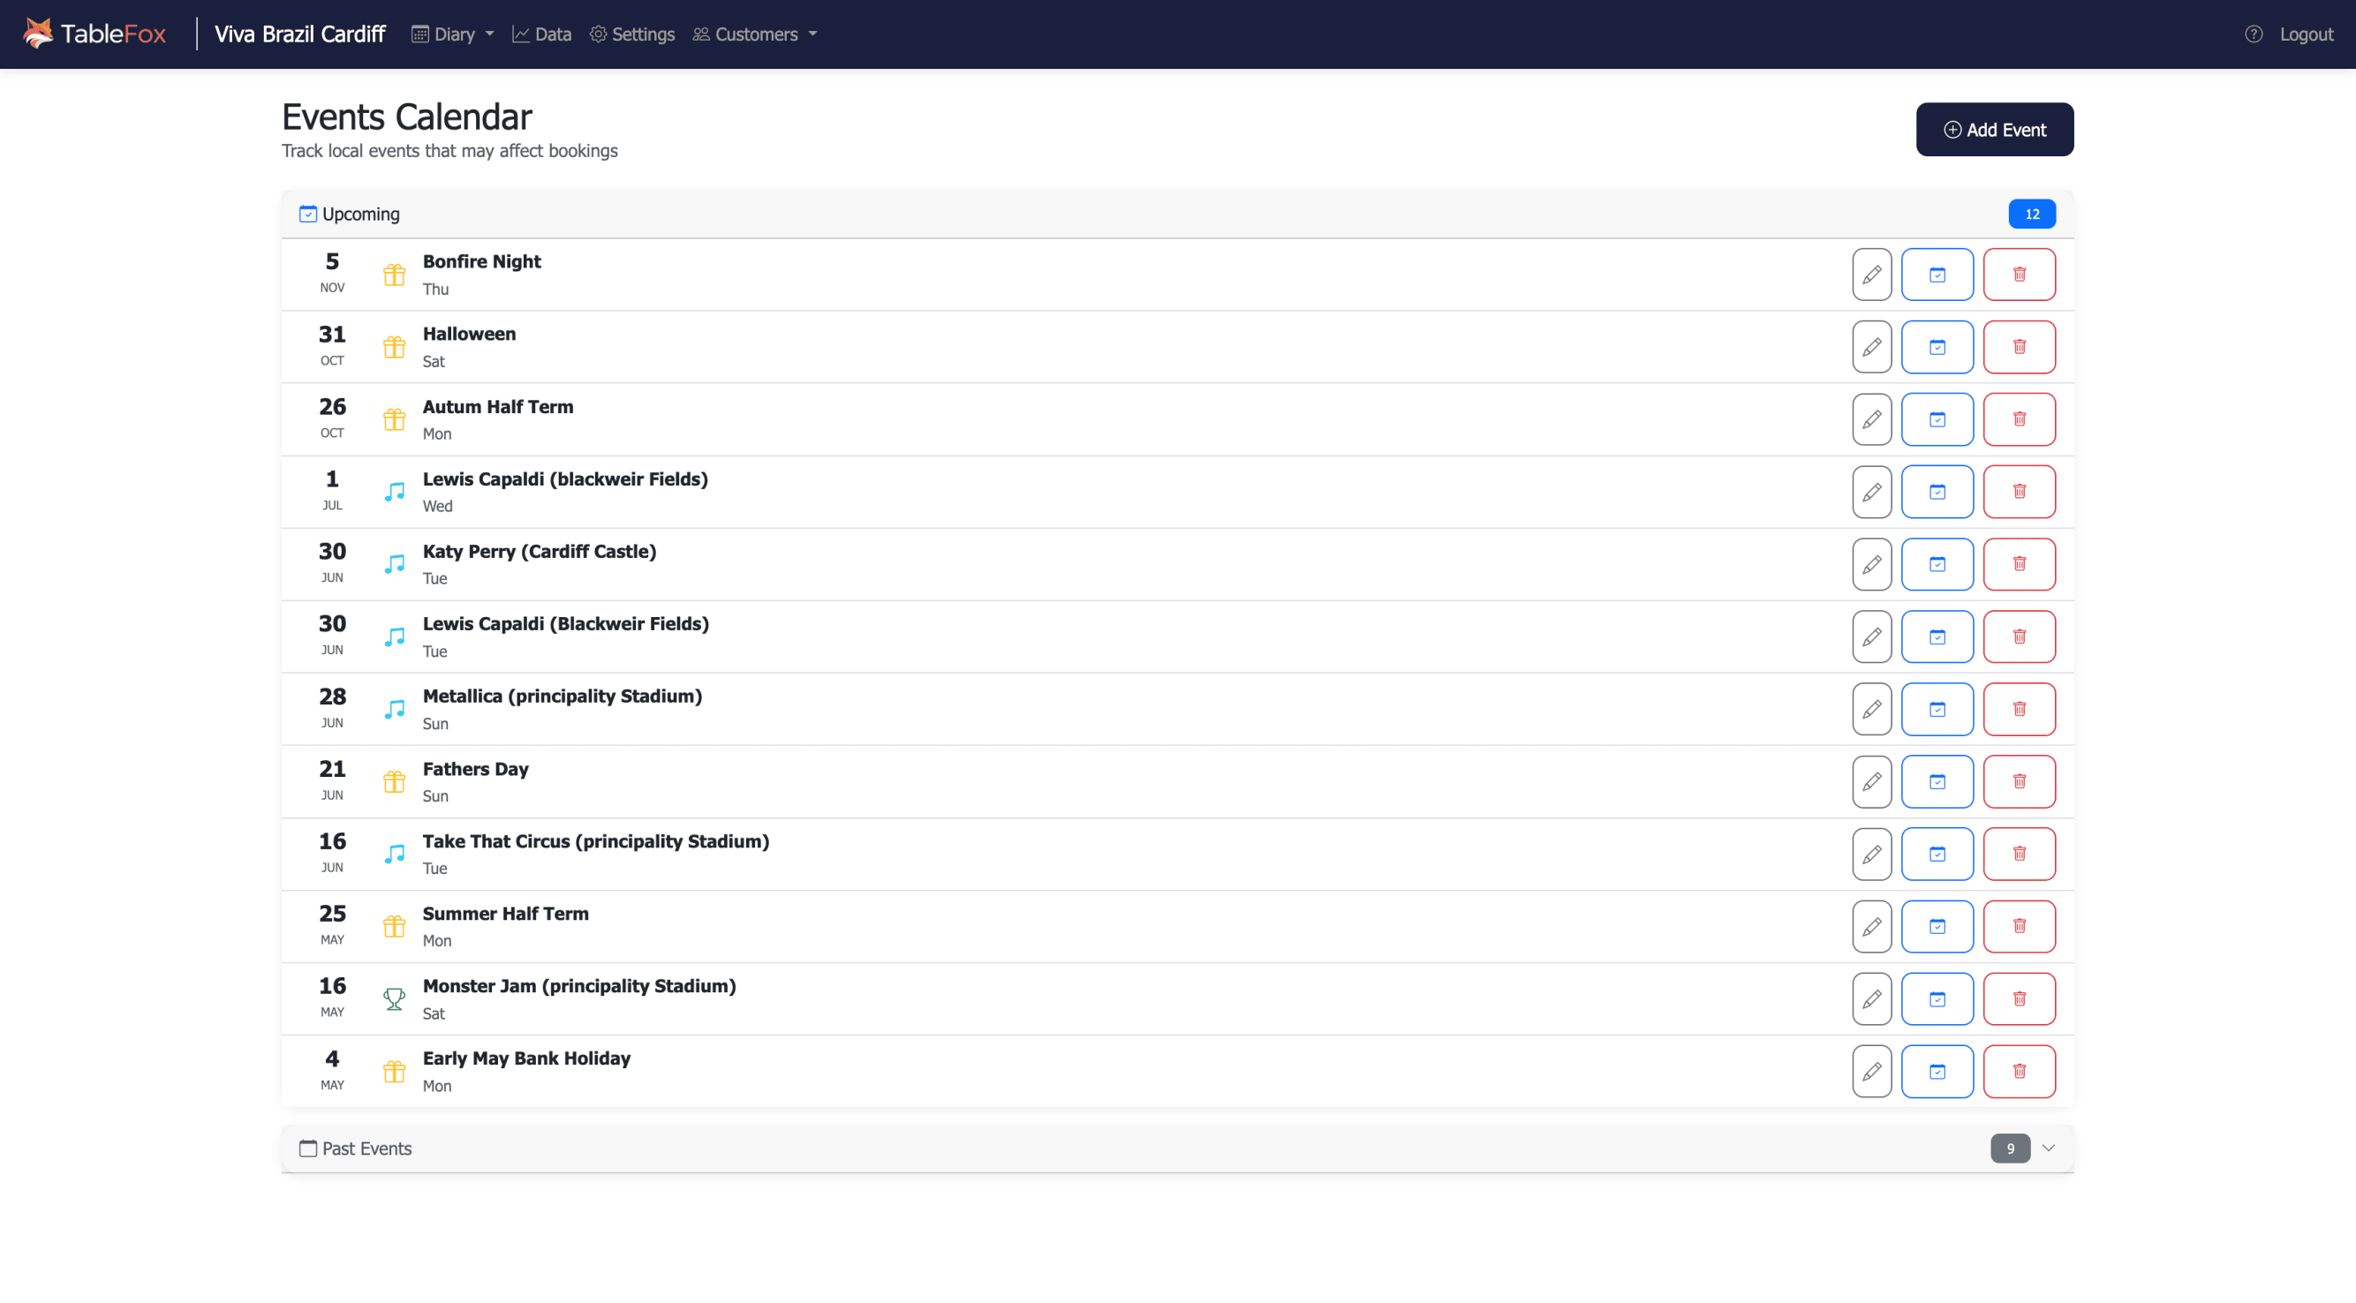Screen dimensions: 2356x1303
Task: Delete the Halloween event with trash icon
Action: tap(2019, 347)
